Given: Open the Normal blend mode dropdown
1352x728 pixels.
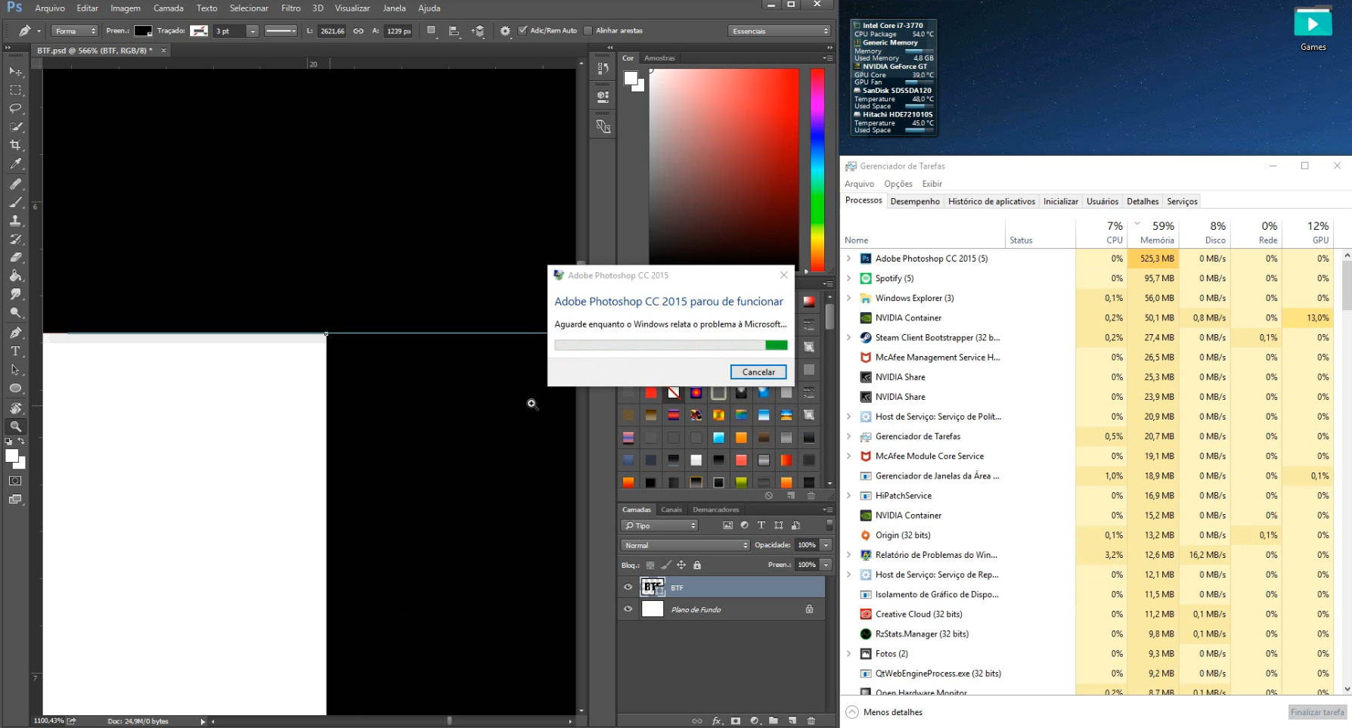Looking at the screenshot, I should [685, 545].
